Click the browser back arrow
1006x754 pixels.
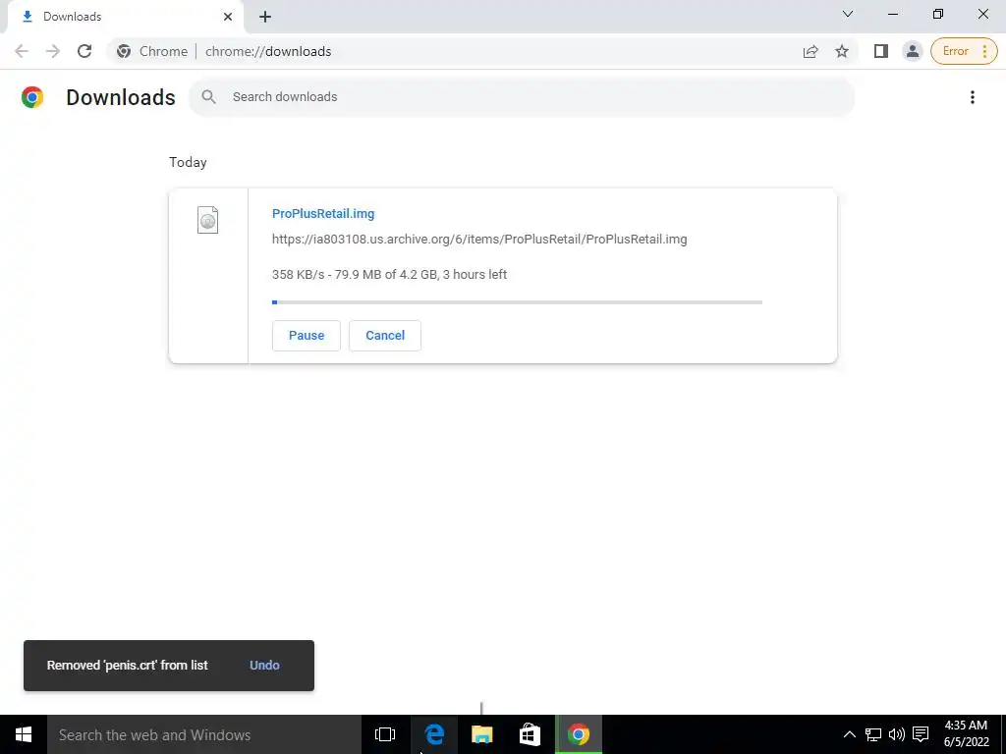click(x=22, y=51)
